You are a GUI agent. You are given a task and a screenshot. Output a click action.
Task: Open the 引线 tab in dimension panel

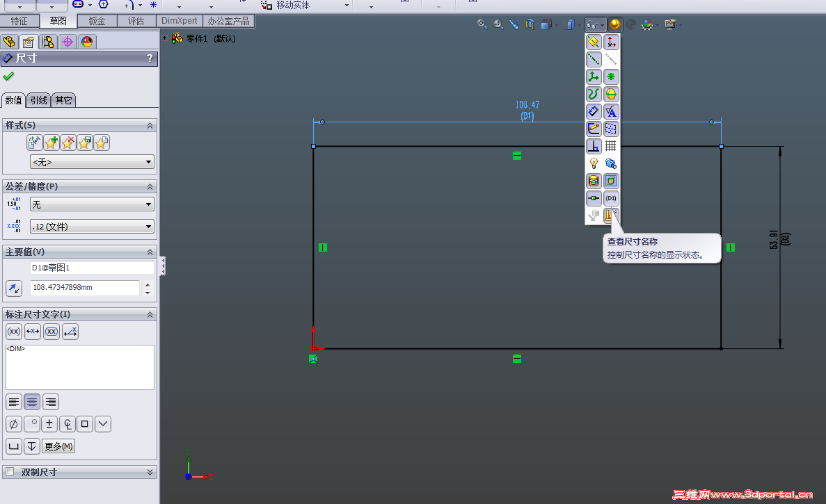pos(38,100)
